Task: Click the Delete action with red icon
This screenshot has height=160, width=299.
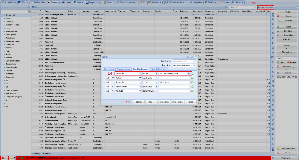Action: (x=286, y=16)
